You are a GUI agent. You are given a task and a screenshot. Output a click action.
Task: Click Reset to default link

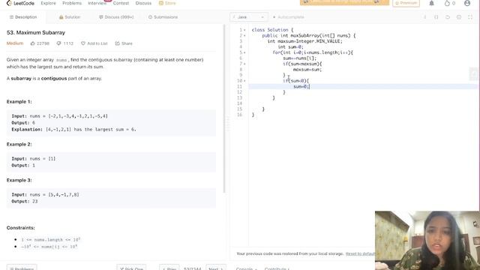[360, 253]
